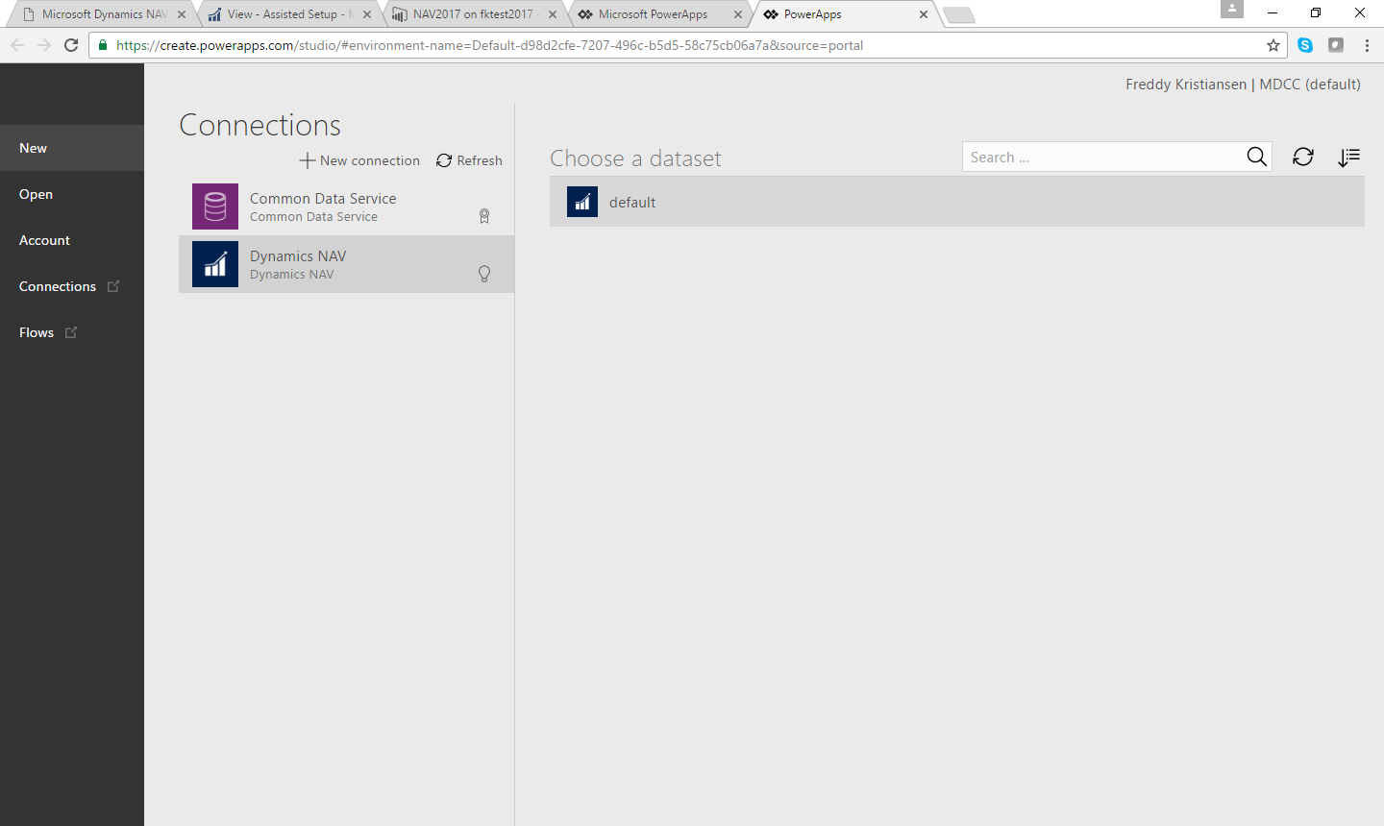Viewport: 1384px width, 826px height.
Task: Click the Dynamics NAV chart icon
Action: (215, 264)
